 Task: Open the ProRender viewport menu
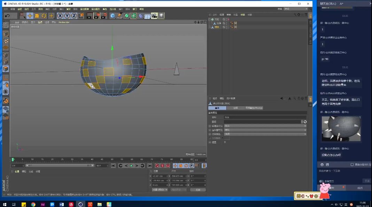click(x=64, y=22)
